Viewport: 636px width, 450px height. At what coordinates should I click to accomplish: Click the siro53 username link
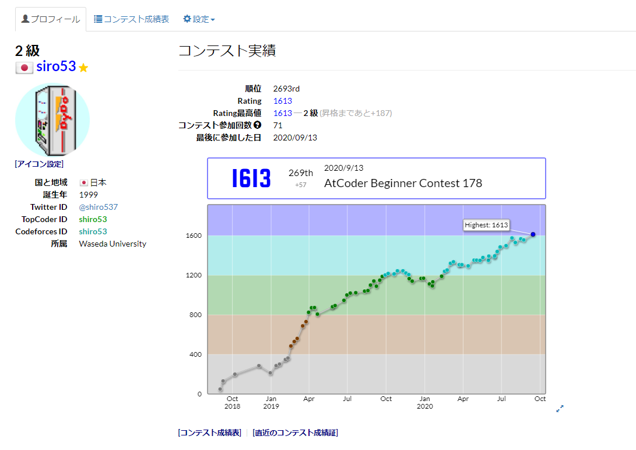click(x=57, y=66)
